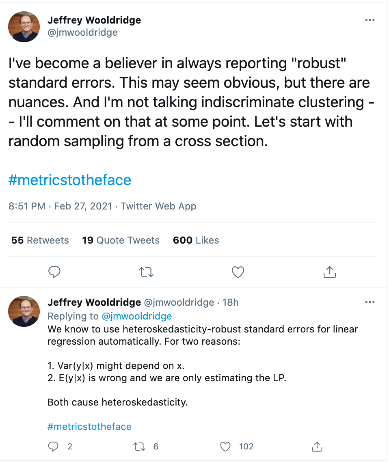Reply to the main tweet
The image size is (389, 462).
pyautogui.click(x=54, y=272)
